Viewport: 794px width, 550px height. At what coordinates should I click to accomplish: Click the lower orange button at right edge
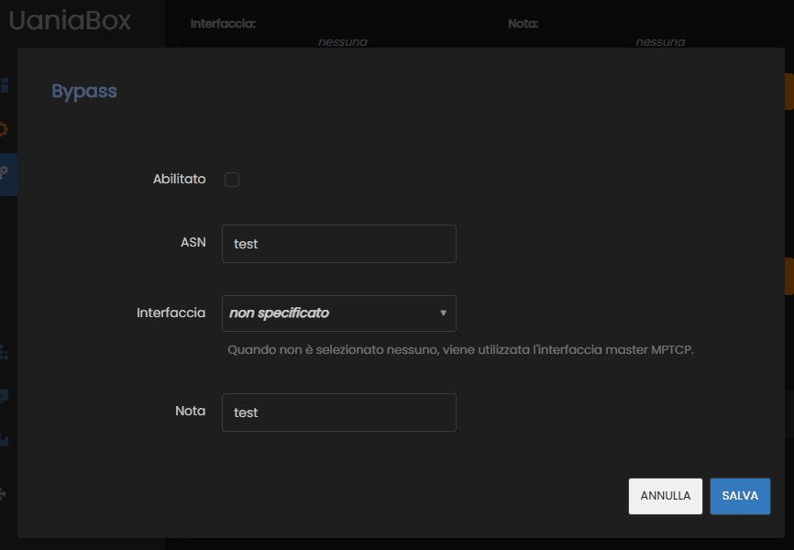coord(788,276)
